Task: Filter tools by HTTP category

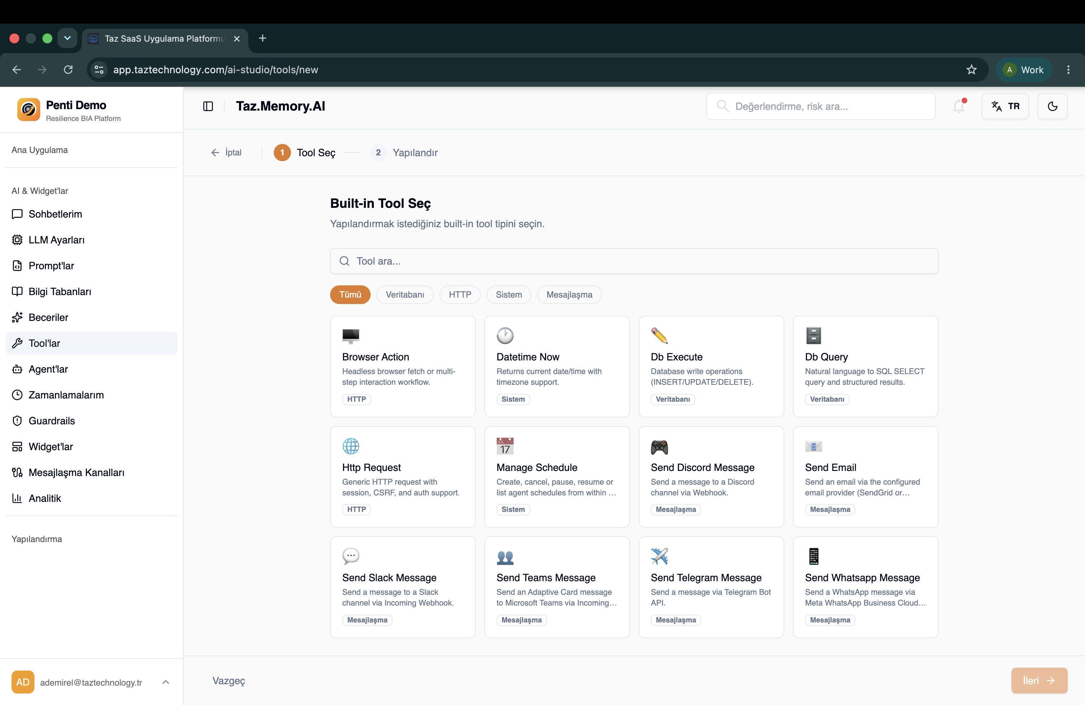Action: tap(460, 295)
